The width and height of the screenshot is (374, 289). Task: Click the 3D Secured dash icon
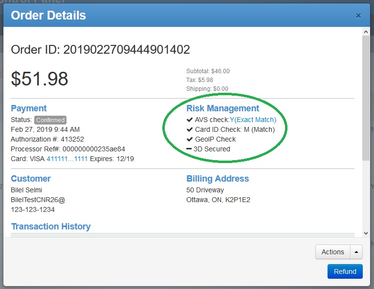(x=189, y=149)
